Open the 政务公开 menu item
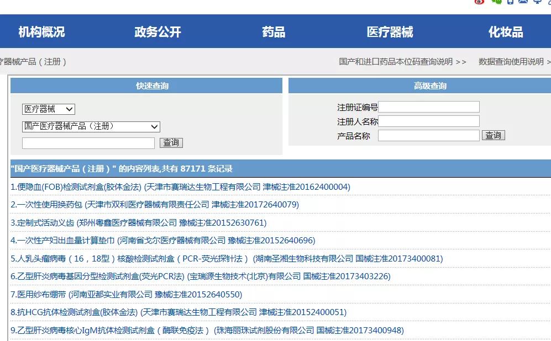This screenshot has width=551, height=341. (x=158, y=31)
